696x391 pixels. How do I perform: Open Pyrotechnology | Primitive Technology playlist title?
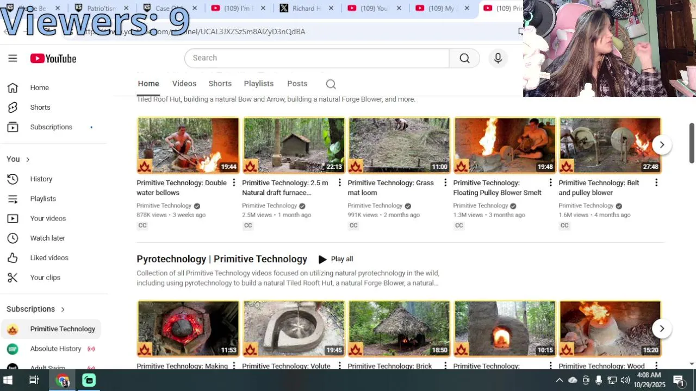222,259
